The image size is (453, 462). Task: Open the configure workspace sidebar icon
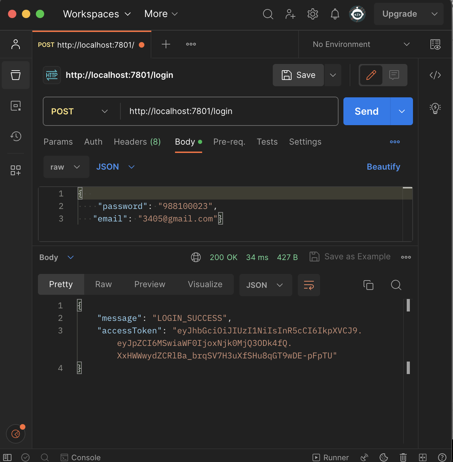click(16, 170)
